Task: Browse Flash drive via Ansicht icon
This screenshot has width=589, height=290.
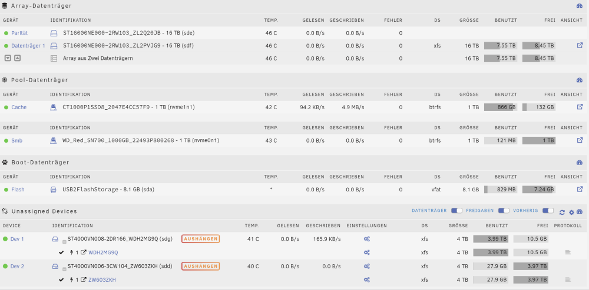Action: tap(580, 190)
